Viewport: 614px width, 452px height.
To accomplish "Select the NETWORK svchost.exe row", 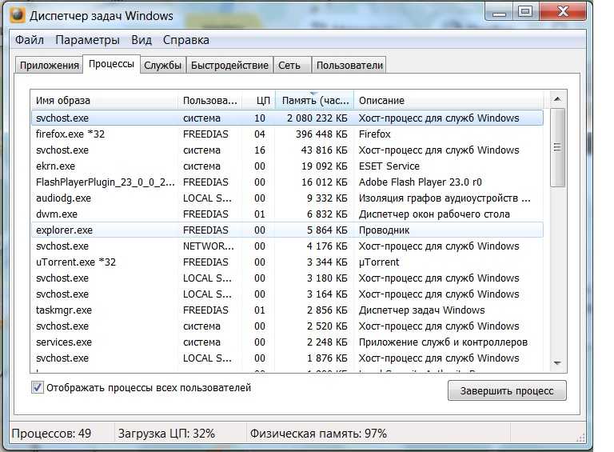I will [287, 246].
